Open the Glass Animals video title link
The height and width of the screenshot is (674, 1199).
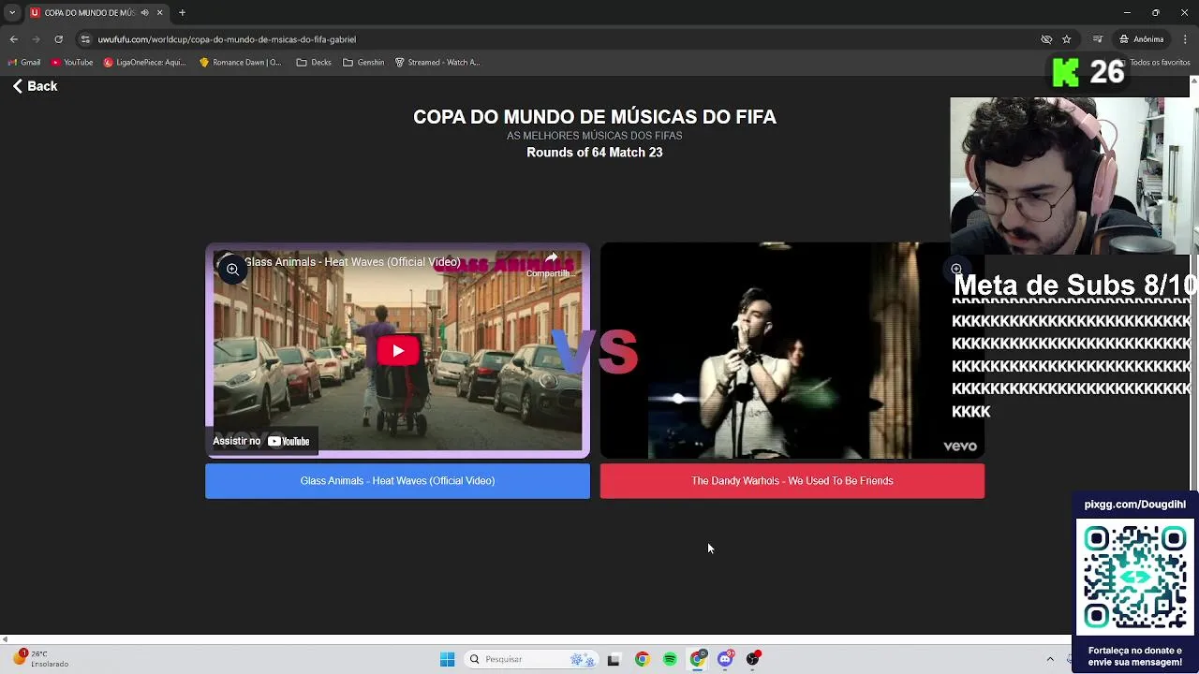tap(352, 262)
